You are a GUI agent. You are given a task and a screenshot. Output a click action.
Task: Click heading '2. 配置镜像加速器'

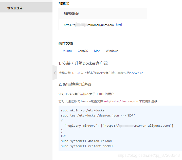[x=75, y=84]
